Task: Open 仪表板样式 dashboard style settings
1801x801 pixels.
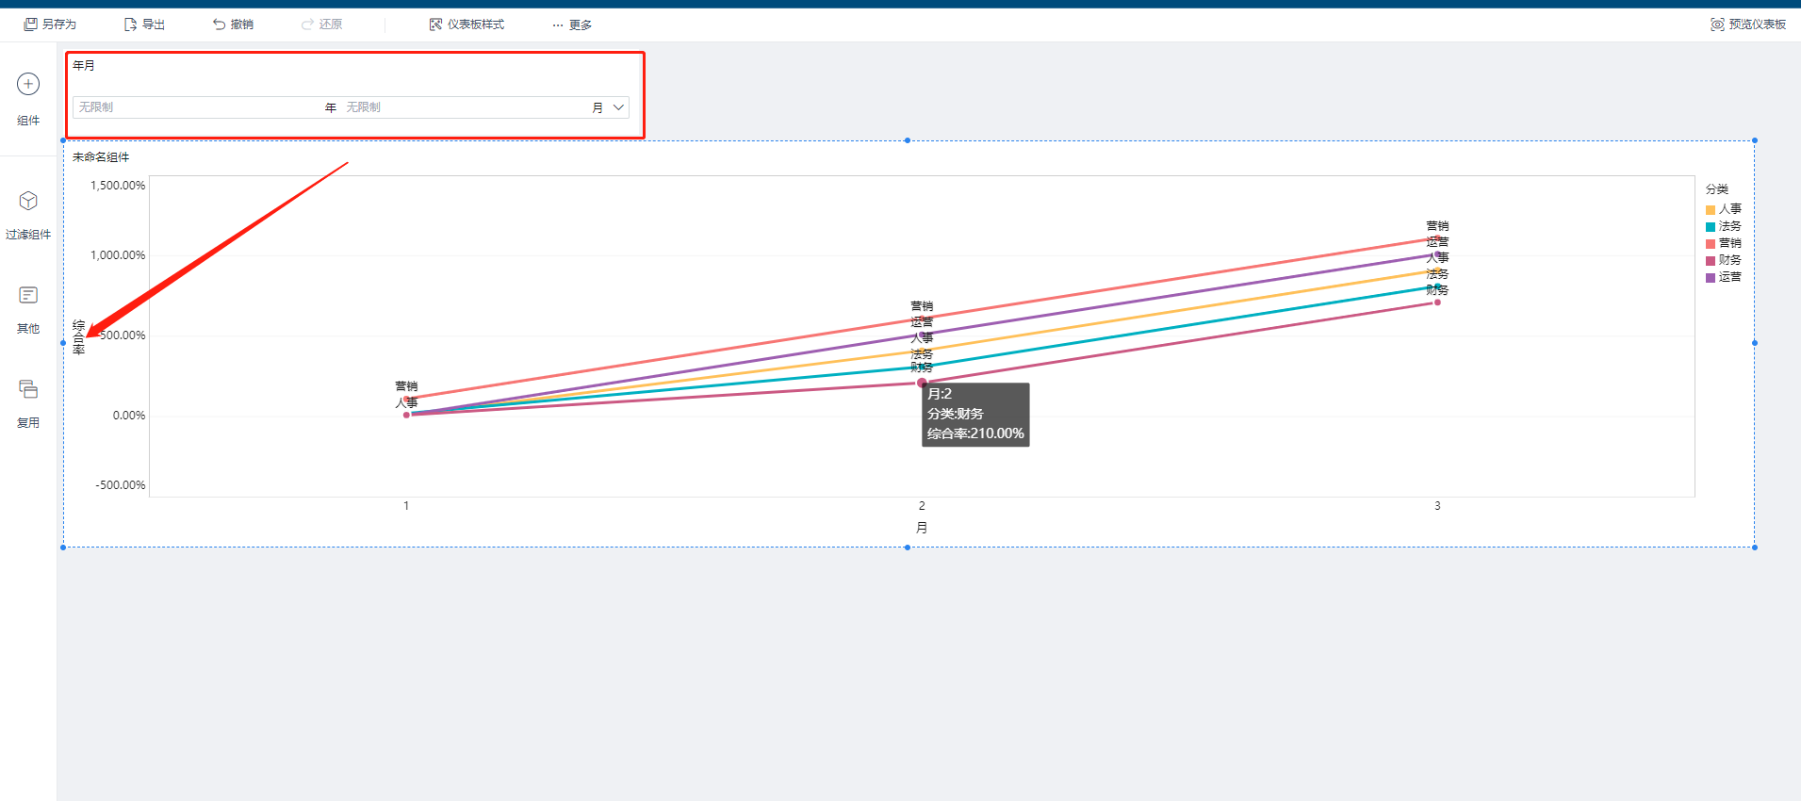Action: tap(467, 25)
